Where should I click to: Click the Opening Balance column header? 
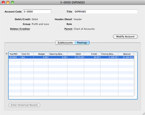tap(58, 54)
